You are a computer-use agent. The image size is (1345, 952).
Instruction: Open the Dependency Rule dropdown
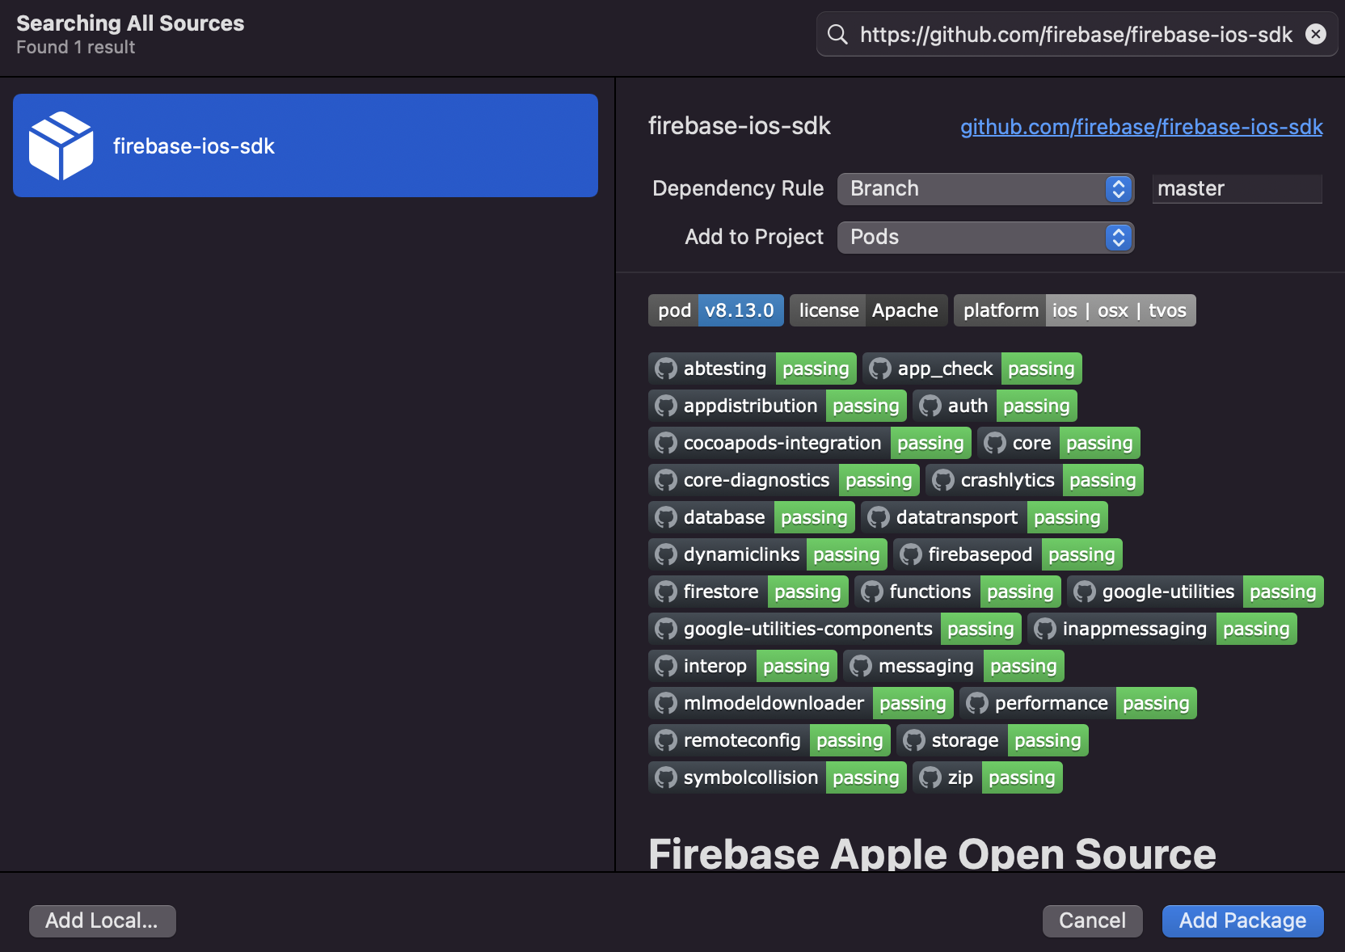click(x=985, y=189)
